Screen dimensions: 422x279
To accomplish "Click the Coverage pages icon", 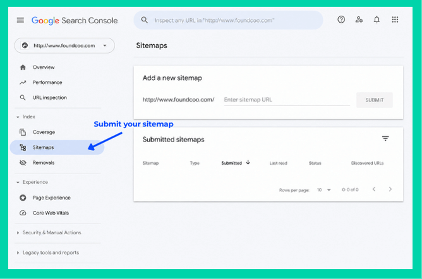I will pos(23,132).
